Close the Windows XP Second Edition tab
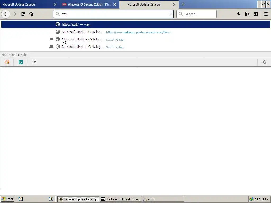This screenshot has height=203, width=271. point(115,4)
